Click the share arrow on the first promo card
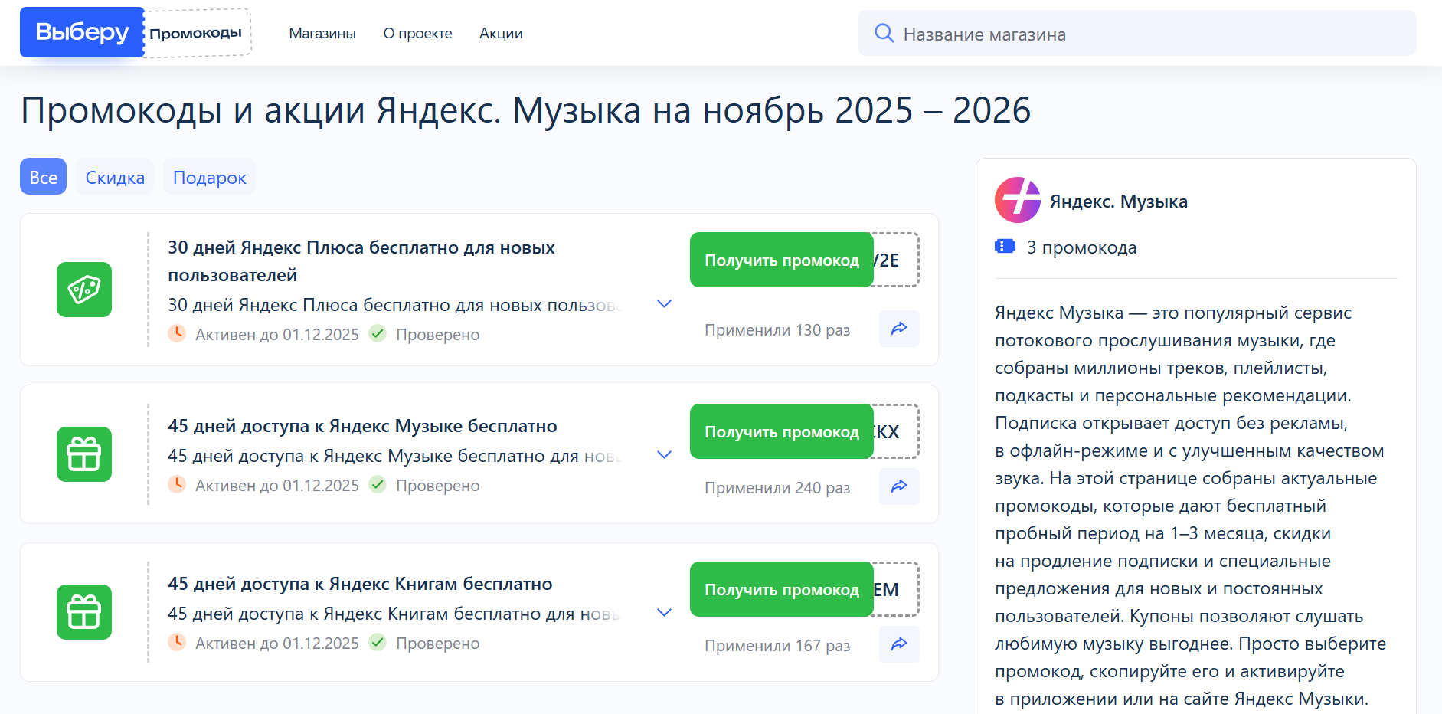This screenshot has height=714, width=1442. pos(899,329)
